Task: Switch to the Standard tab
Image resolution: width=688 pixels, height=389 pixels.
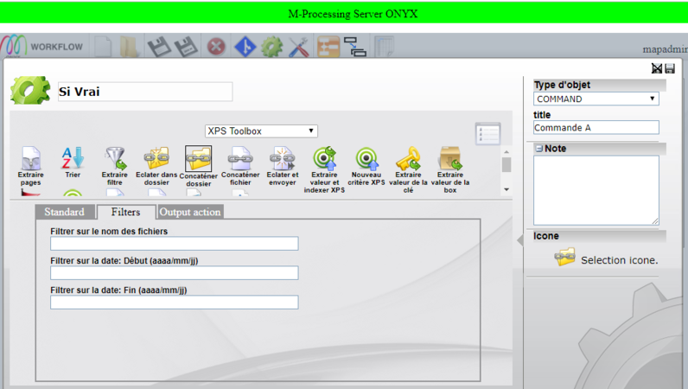Action: [x=64, y=212]
